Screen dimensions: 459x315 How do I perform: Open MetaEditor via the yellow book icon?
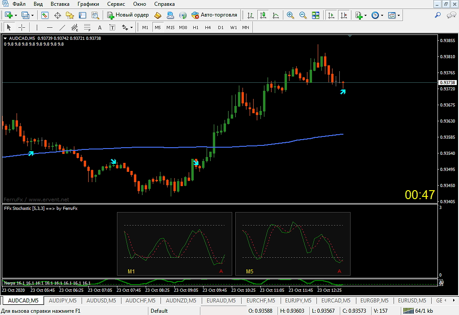click(x=158, y=15)
